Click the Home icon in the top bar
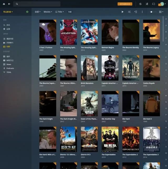 (4, 4)
